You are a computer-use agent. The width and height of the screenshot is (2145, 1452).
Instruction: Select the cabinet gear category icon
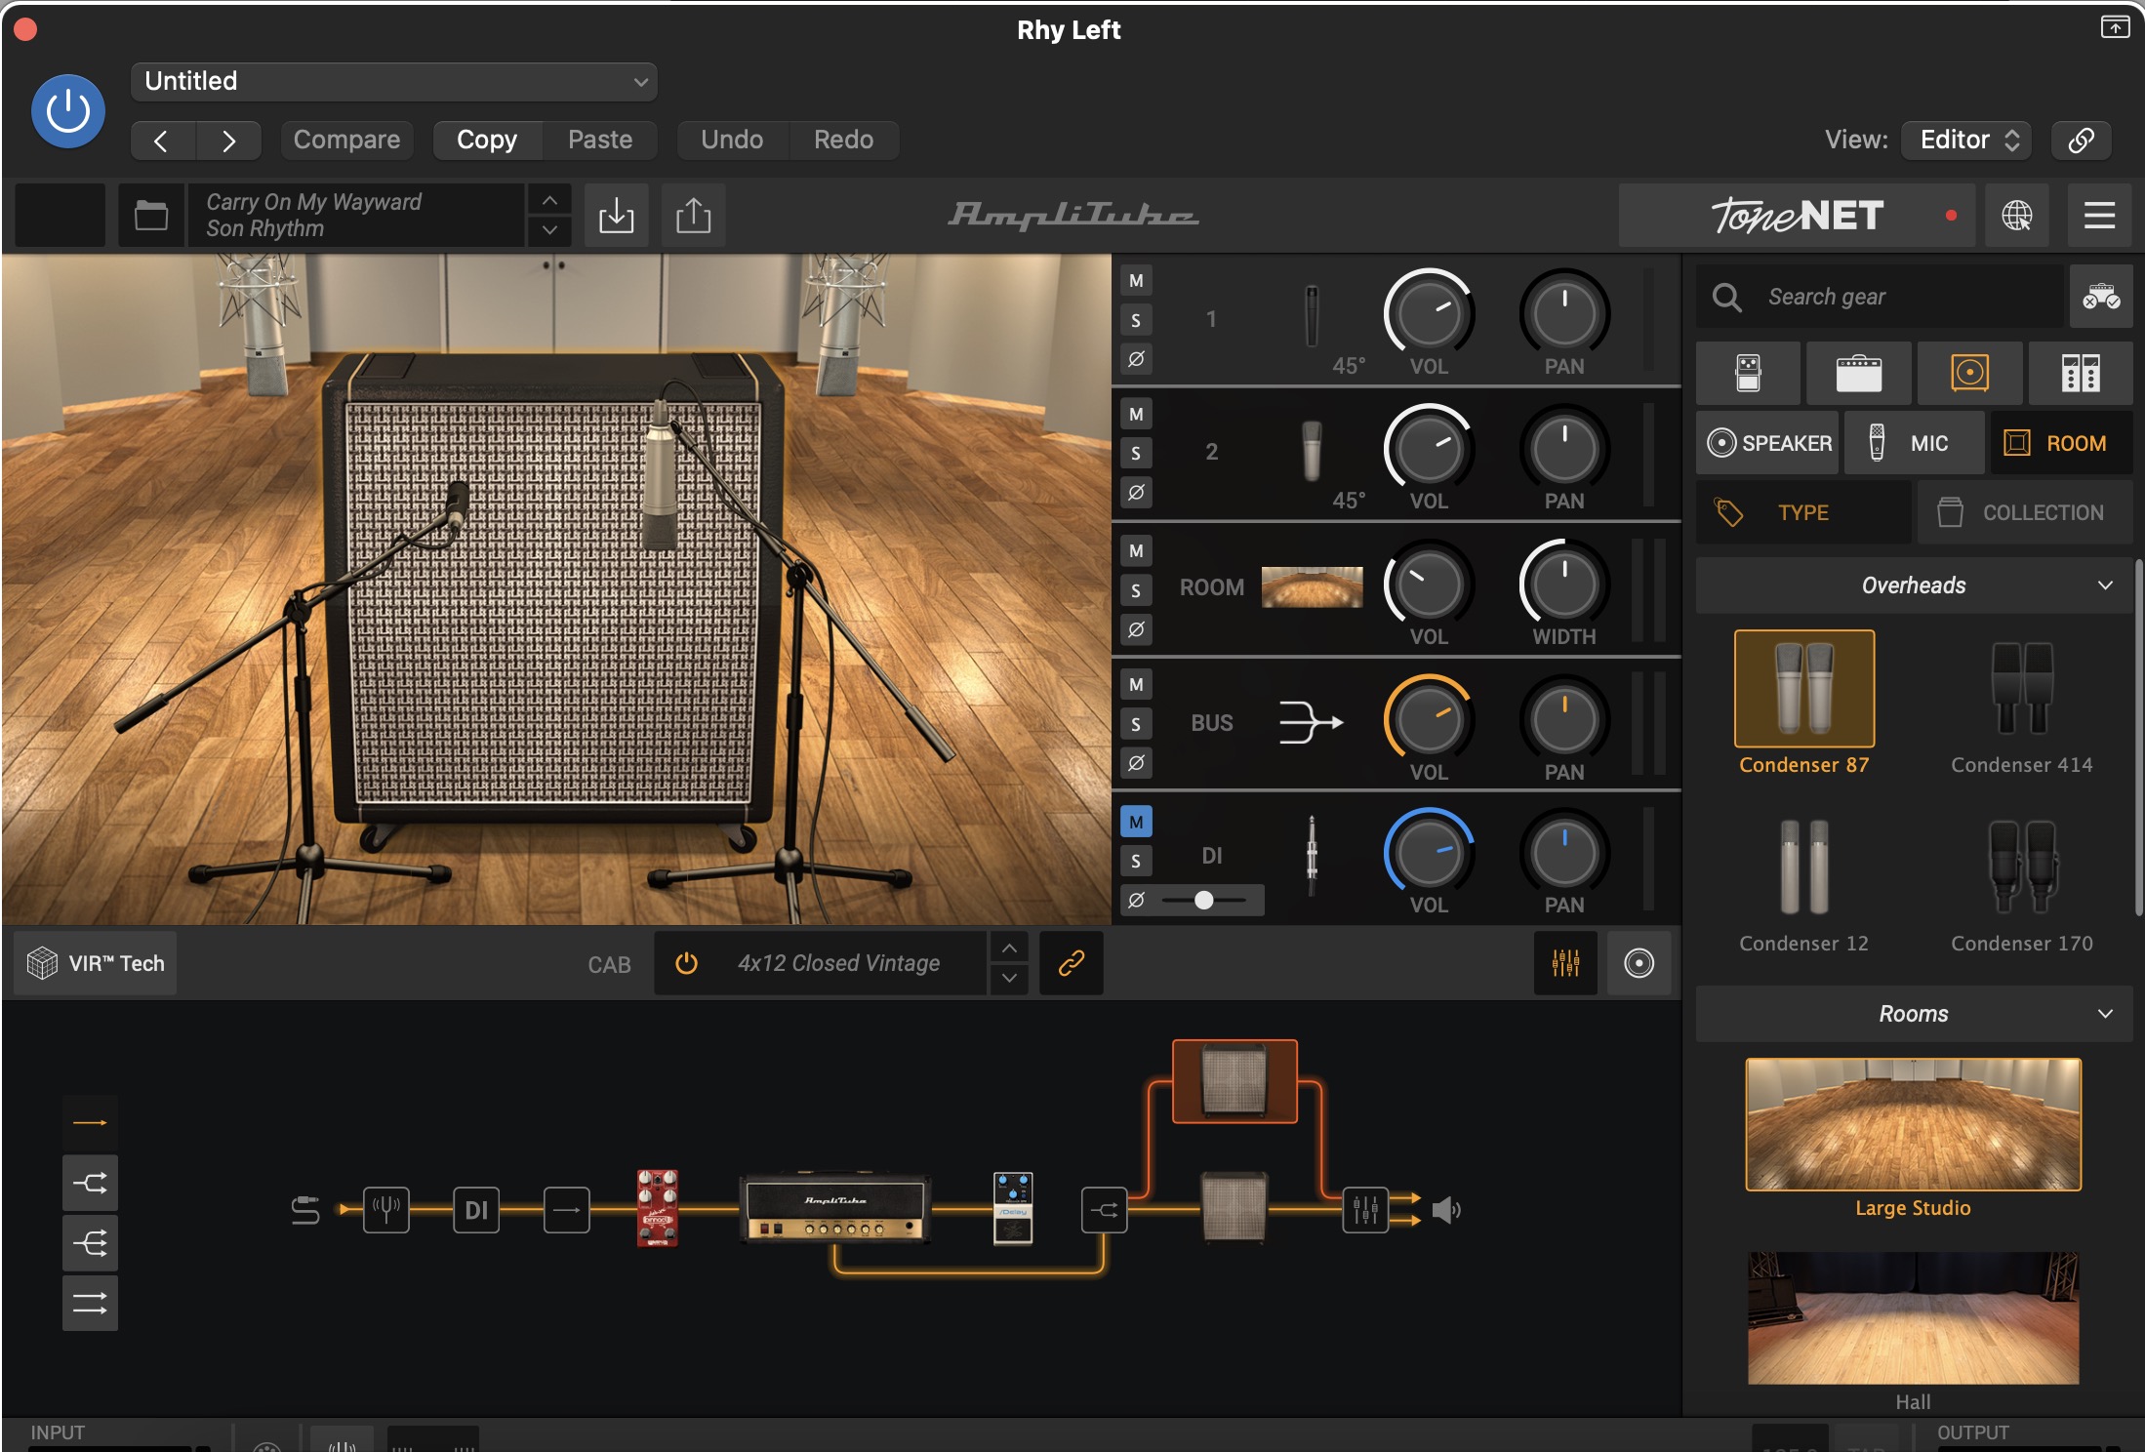pos(1969,373)
